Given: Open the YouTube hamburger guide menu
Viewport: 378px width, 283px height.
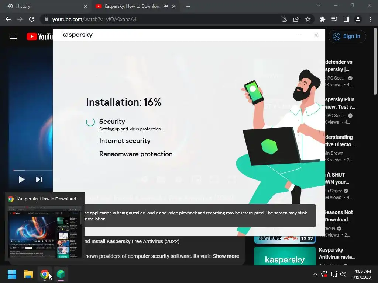Looking at the screenshot, I should 13,36.
